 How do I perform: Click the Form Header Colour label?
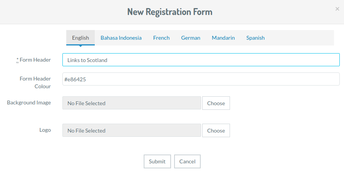[x=35, y=82]
